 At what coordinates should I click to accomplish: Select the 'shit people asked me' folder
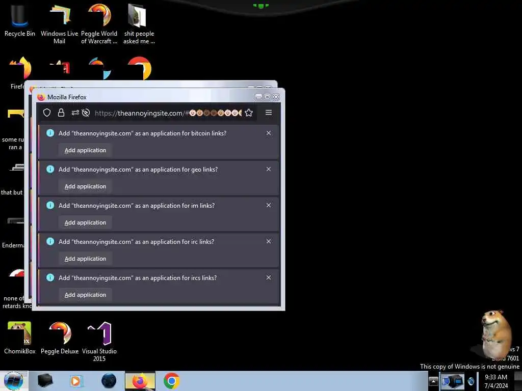[139, 24]
